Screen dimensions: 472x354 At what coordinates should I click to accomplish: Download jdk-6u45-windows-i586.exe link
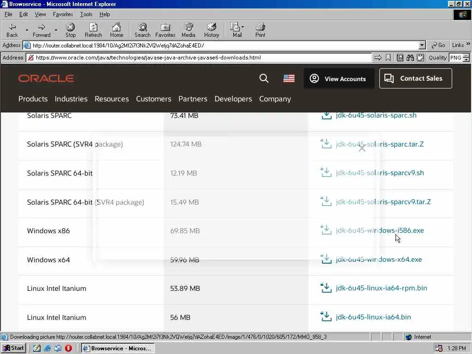coord(380,230)
